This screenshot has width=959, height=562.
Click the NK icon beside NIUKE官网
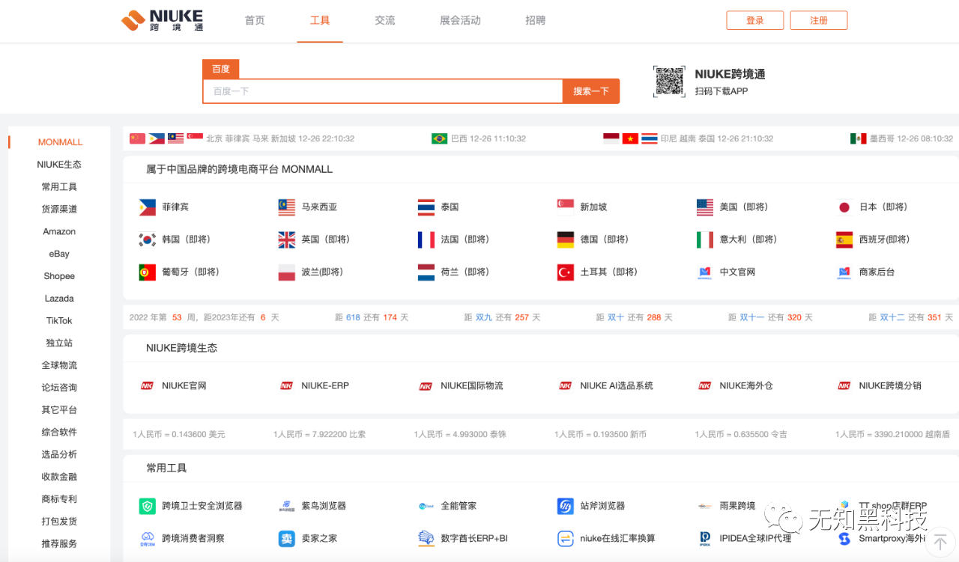point(147,386)
